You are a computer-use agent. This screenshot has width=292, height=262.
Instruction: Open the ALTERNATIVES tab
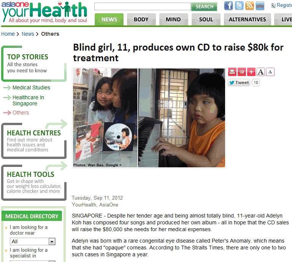(x=247, y=19)
